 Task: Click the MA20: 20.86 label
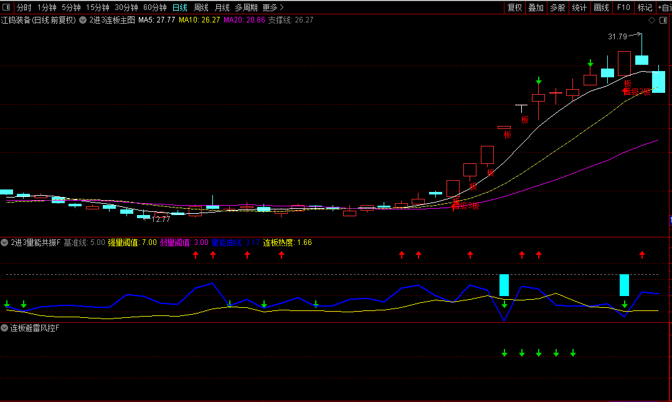point(244,20)
